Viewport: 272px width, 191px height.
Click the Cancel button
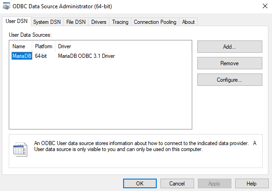pyautogui.click(x=177, y=183)
